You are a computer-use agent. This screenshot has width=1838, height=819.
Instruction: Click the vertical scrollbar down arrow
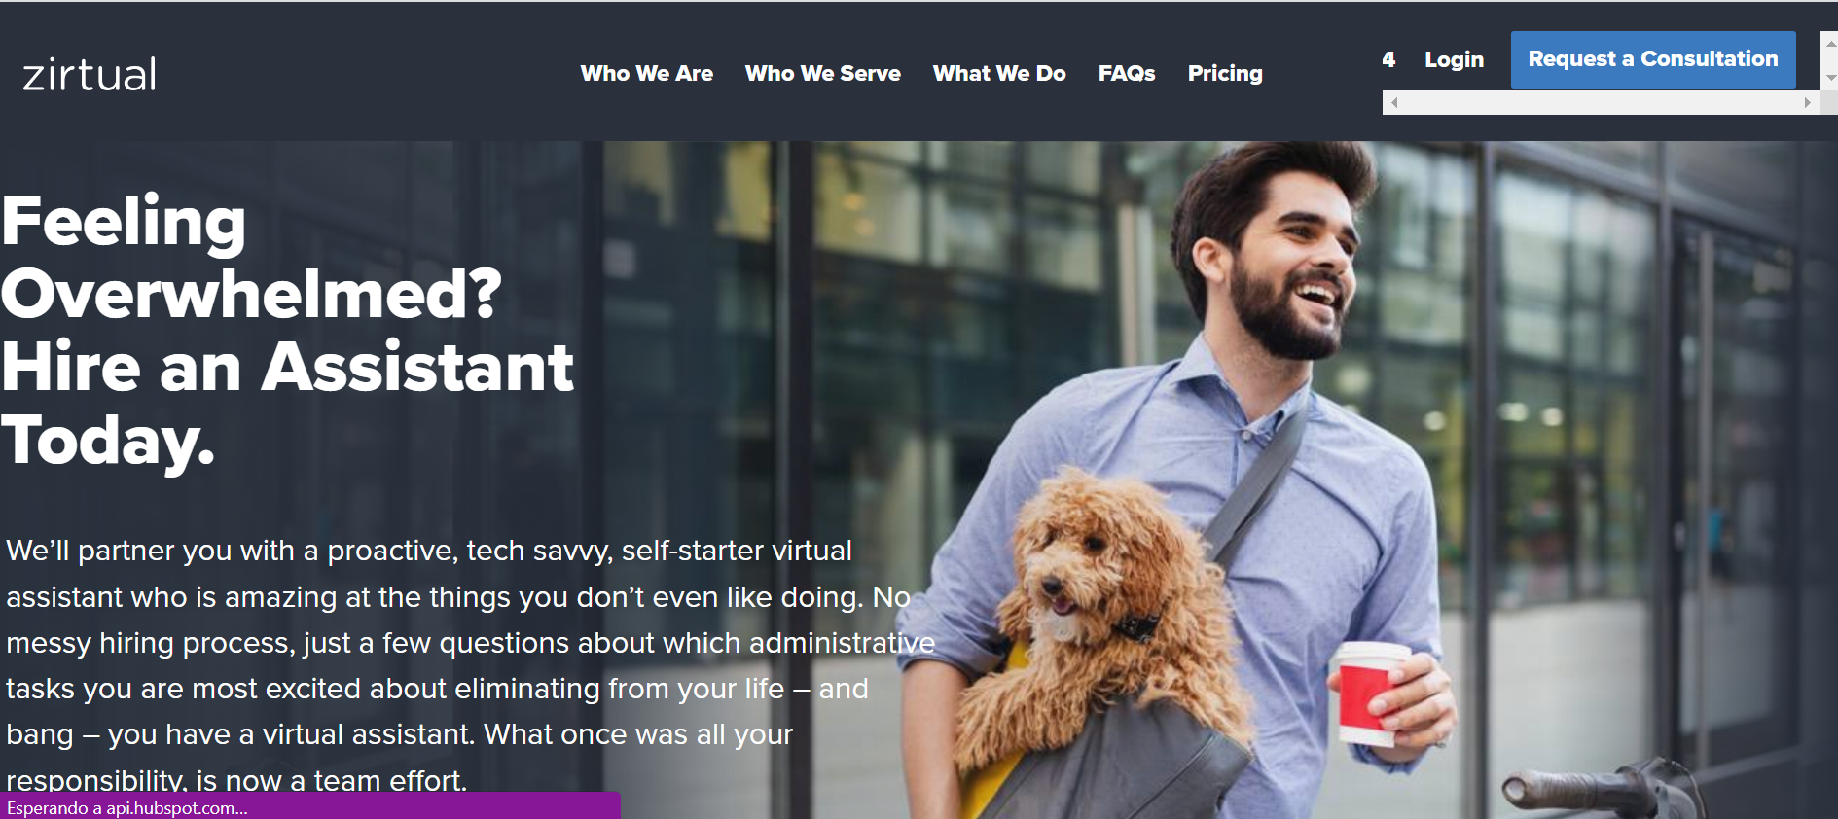pos(1830,78)
